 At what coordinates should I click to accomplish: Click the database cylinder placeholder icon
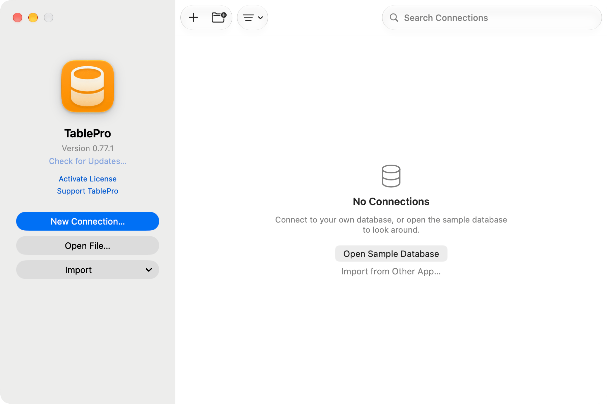point(391,176)
